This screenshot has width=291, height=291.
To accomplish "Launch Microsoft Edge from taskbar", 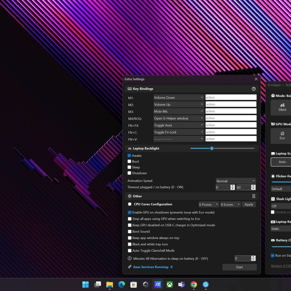I will click(122, 284).
